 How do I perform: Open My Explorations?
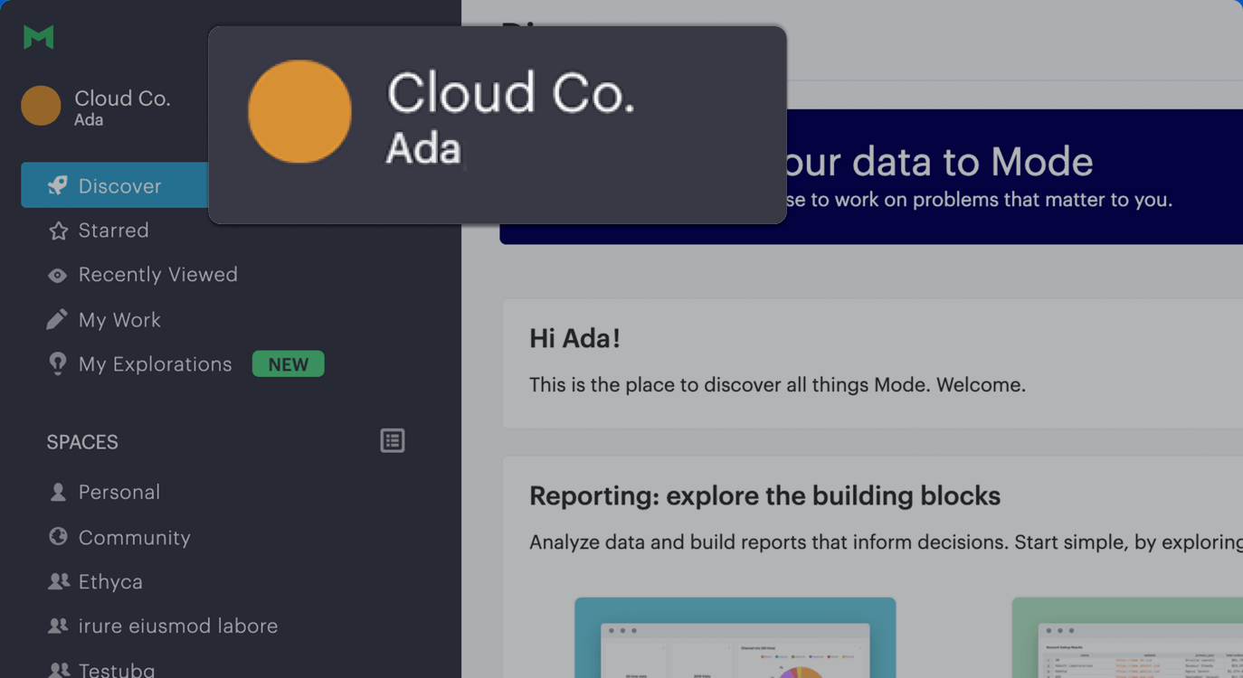click(x=155, y=364)
